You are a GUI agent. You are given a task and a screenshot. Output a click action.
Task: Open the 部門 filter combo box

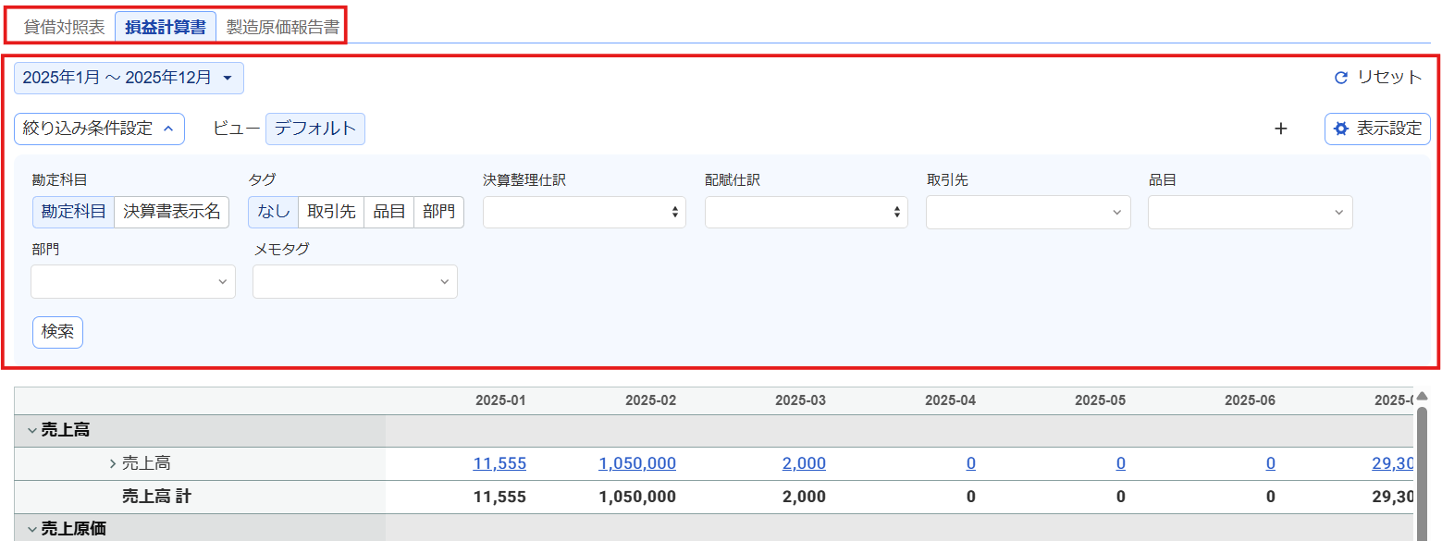[133, 281]
